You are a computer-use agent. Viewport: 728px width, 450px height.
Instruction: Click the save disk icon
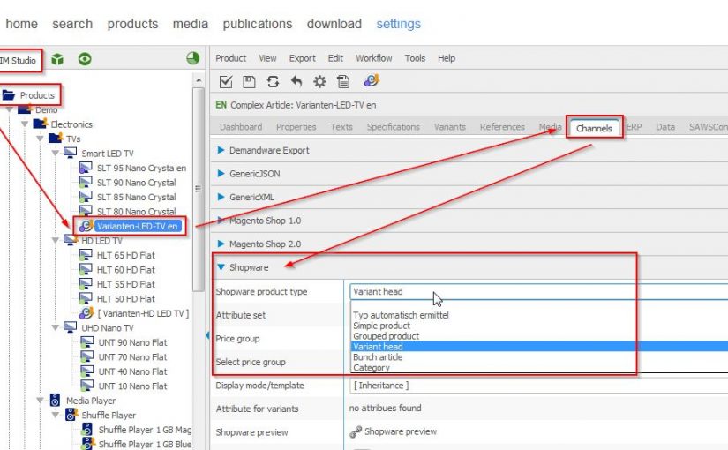[249, 81]
